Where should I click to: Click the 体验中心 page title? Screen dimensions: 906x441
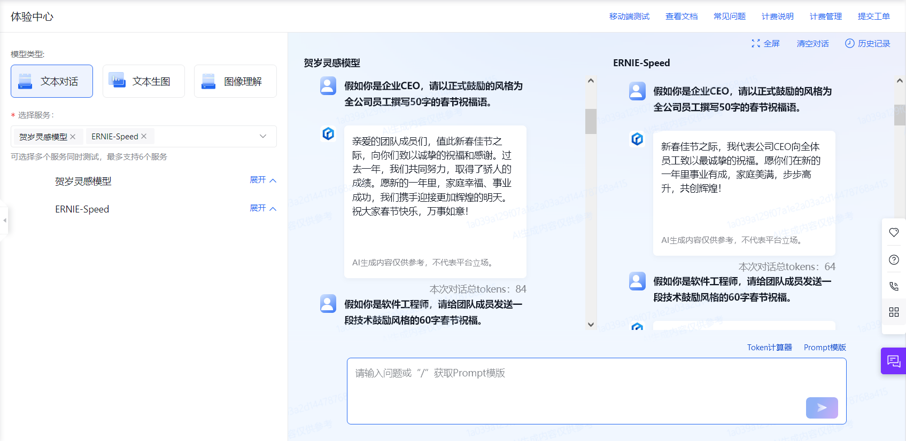[32, 17]
